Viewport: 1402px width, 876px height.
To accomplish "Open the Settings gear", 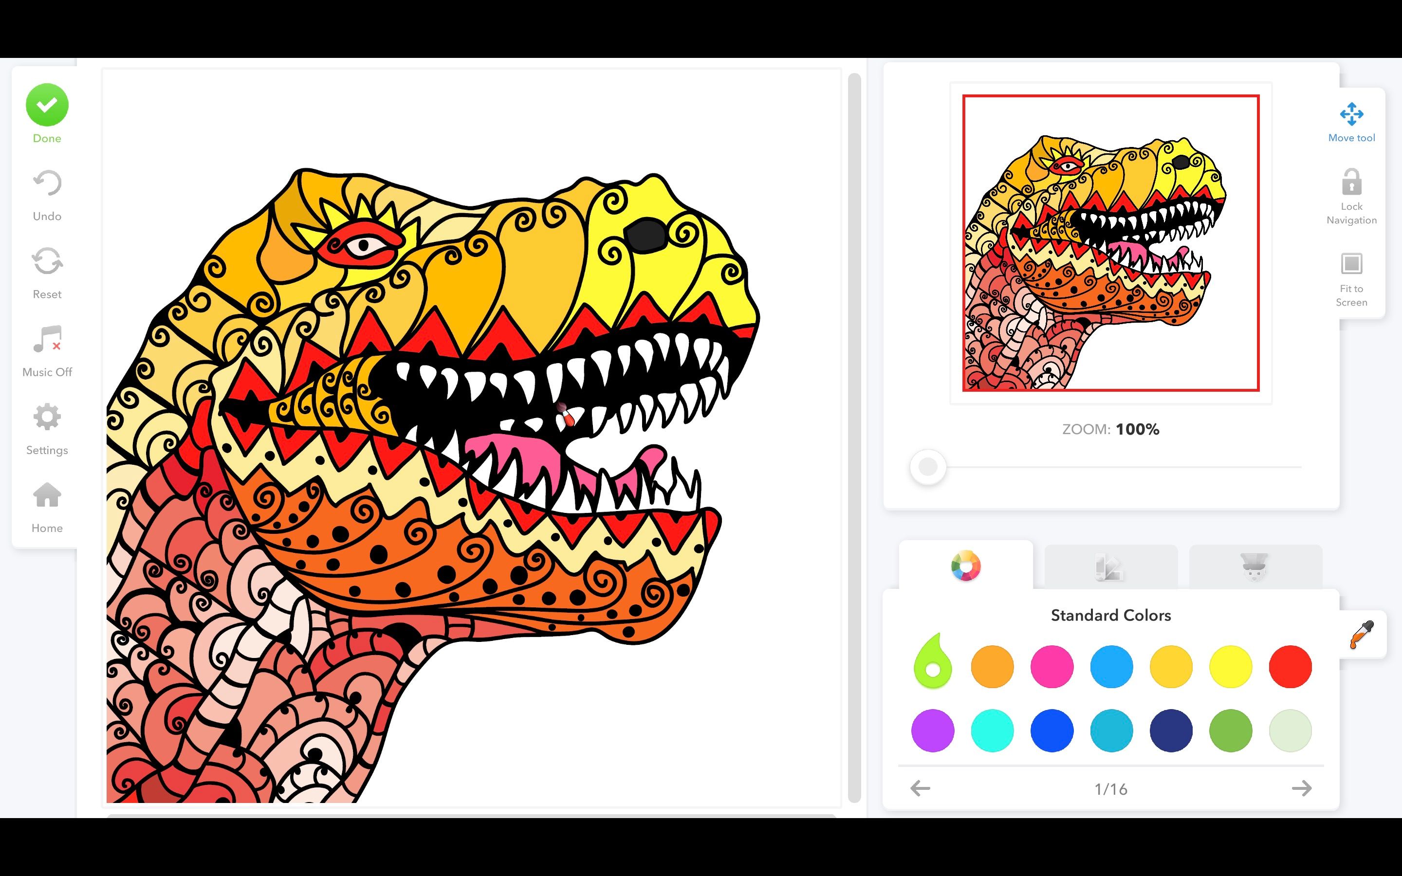I will pos(47,417).
